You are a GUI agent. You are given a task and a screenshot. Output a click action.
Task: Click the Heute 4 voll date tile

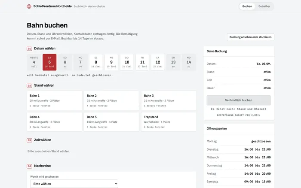[34, 62]
